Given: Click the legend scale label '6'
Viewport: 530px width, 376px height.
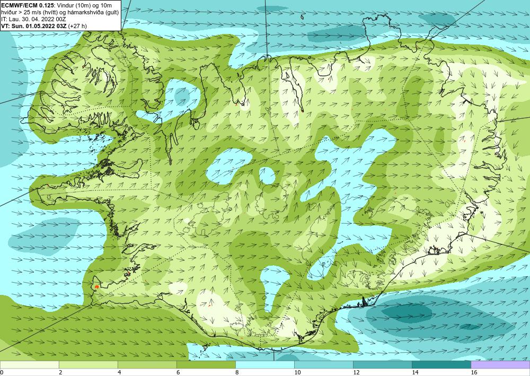Looking at the screenshot, I should coord(178,373).
